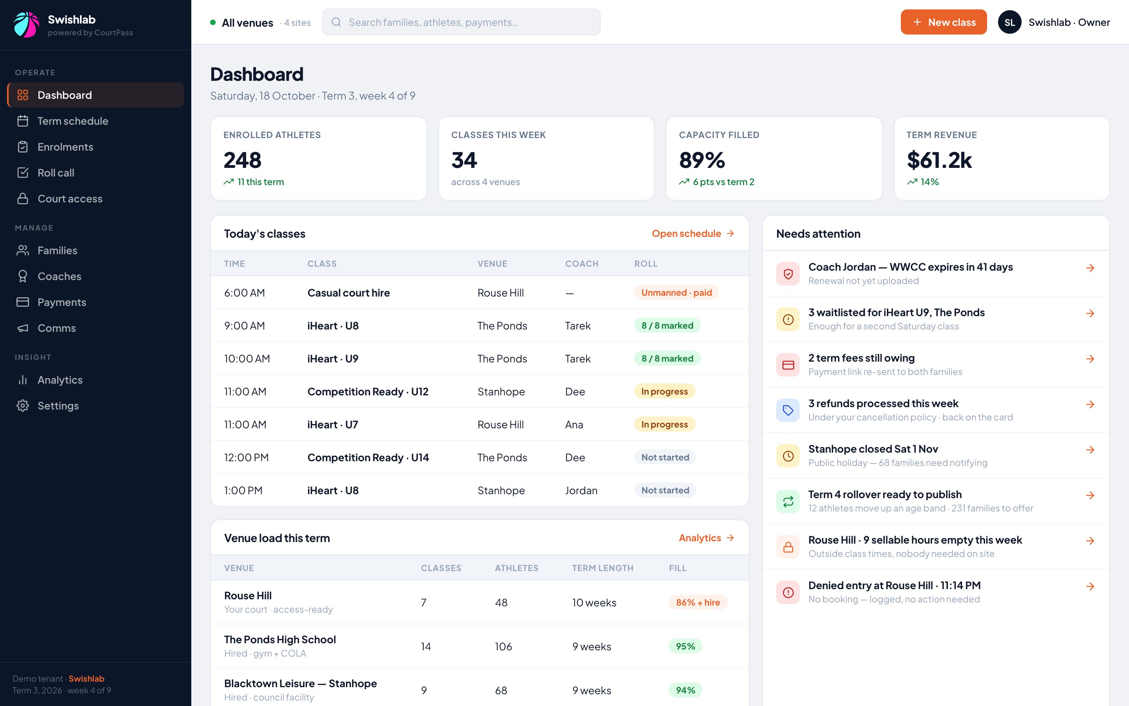Open Settings in the sidebar
The width and height of the screenshot is (1129, 706).
click(x=96, y=406)
